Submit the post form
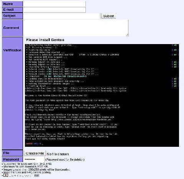This screenshot has width=184, height=179. coord(108,16)
